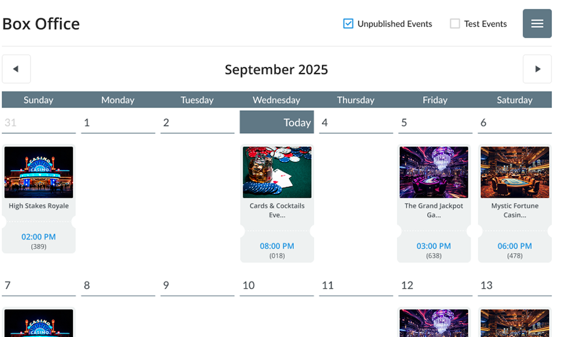
Task: Disable the Unpublished Events checkbox
Action: click(348, 23)
